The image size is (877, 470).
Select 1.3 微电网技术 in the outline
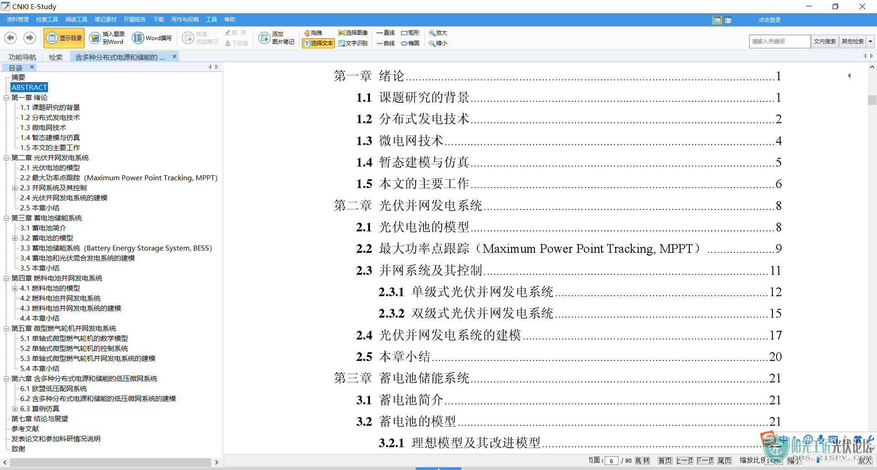[43, 128]
